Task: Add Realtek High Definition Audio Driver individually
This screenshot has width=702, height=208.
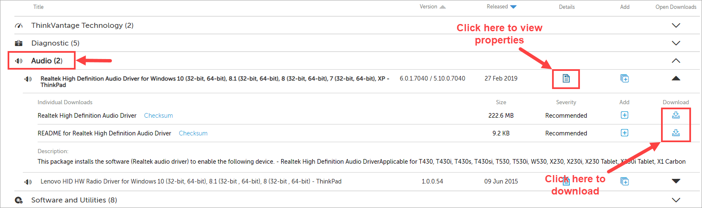Action: coord(624,115)
